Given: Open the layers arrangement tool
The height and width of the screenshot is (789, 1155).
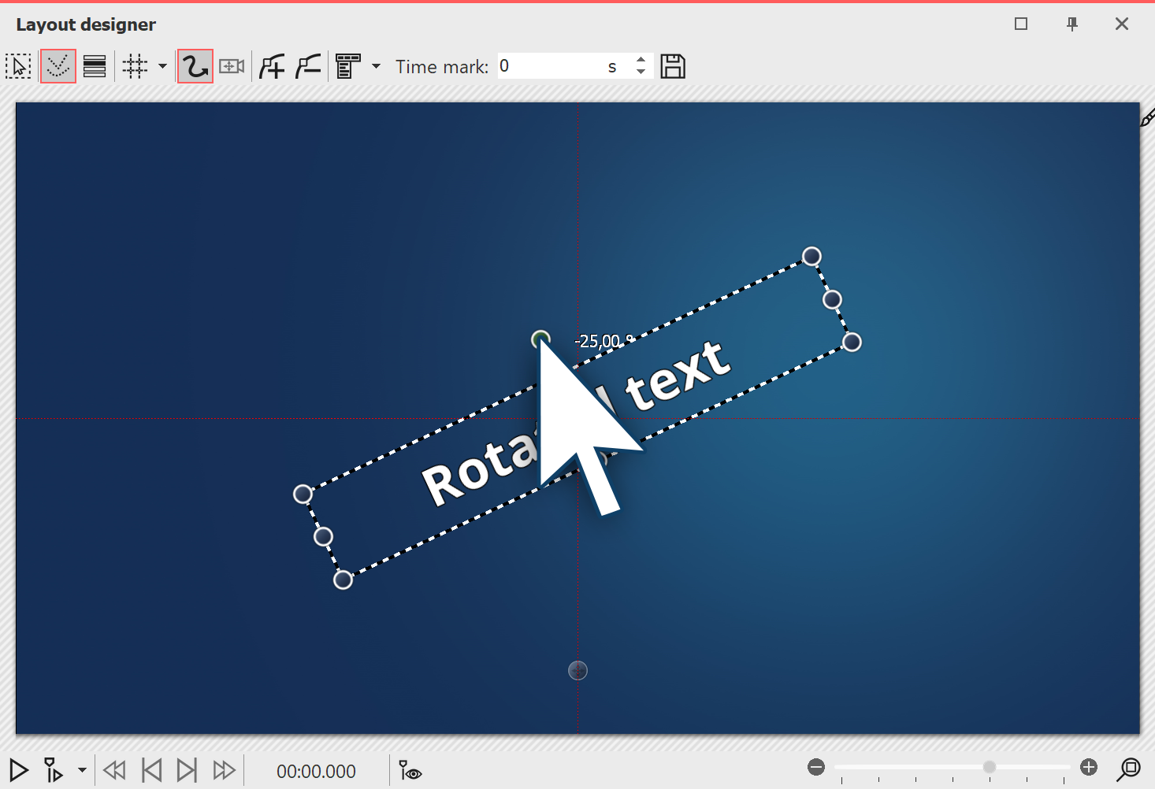Looking at the screenshot, I should pos(94,65).
